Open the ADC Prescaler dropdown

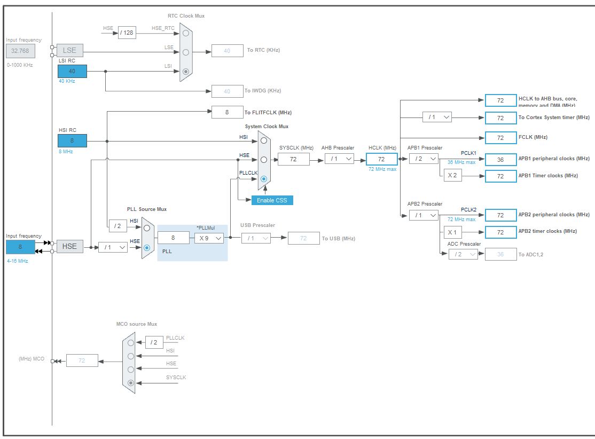click(x=463, y=254)
